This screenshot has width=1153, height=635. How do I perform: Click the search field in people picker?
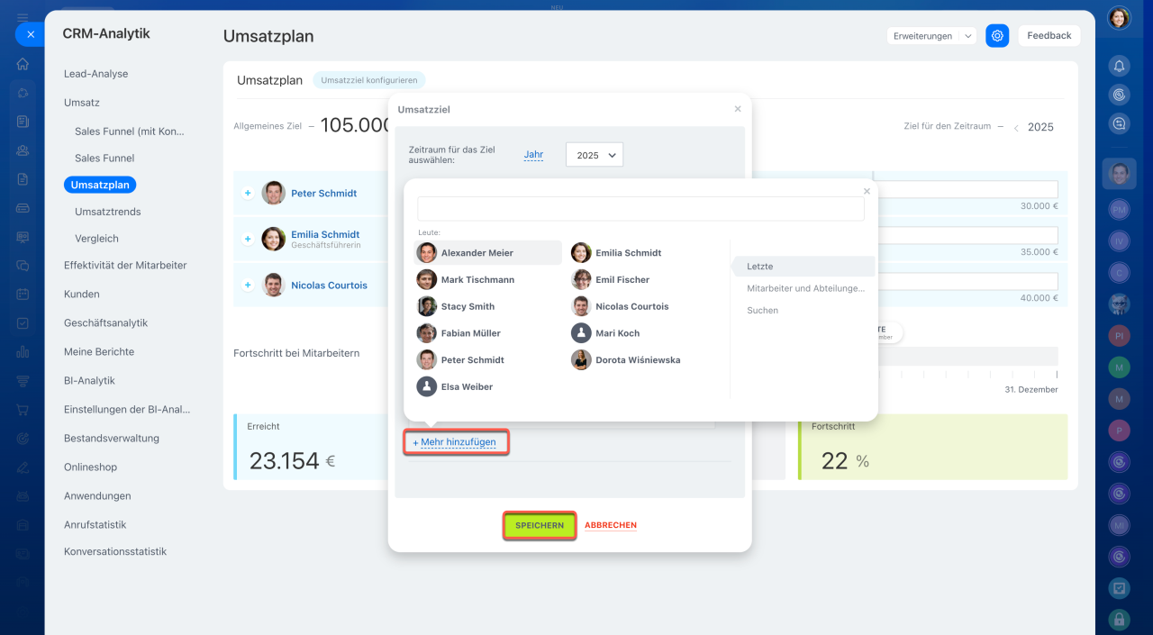(x=640, y=209)
